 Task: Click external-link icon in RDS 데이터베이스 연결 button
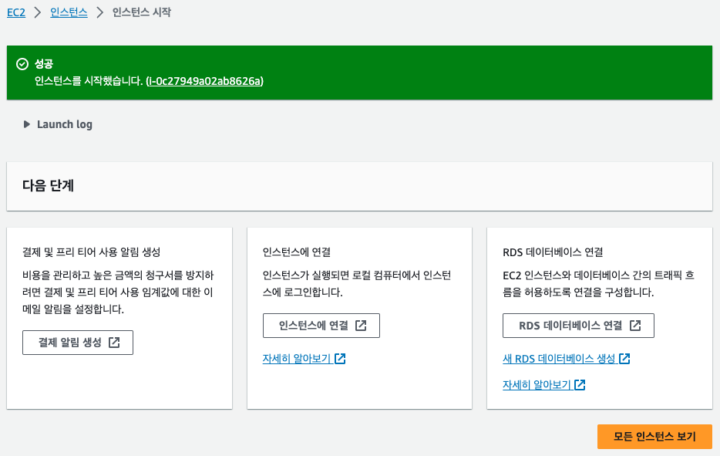(635, 326)
